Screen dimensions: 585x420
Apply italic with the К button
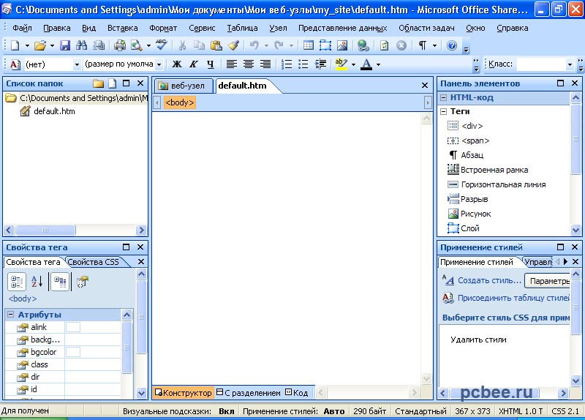point(193,64)
